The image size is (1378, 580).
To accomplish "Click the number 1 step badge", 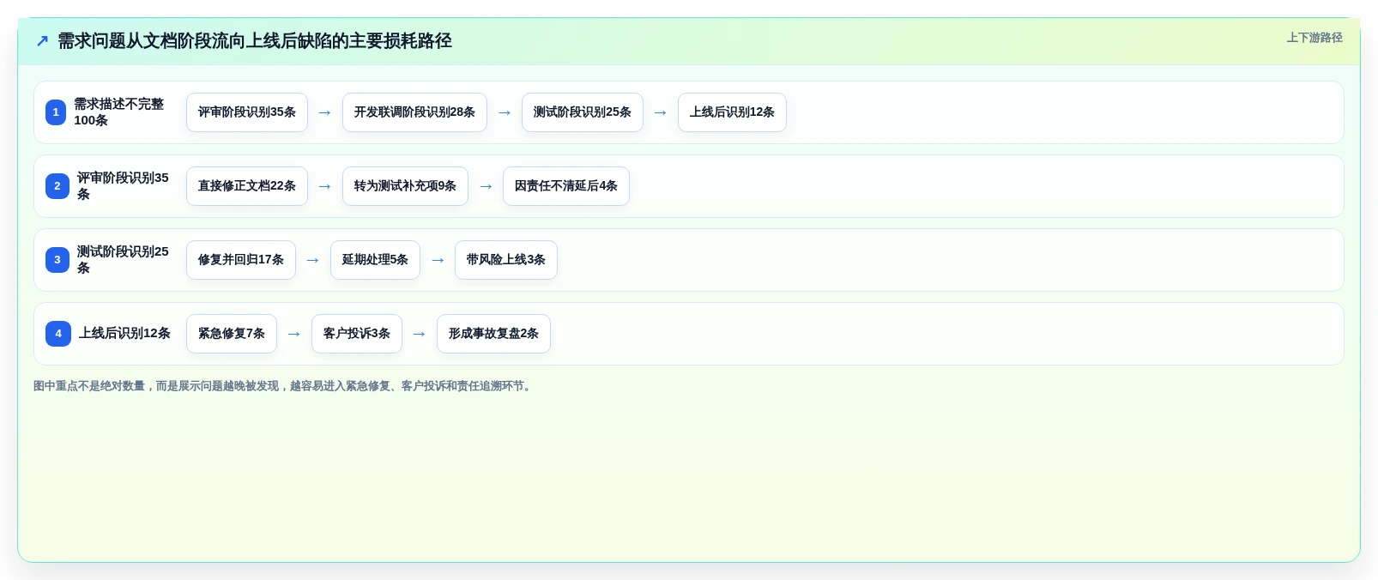I will point(56,112).
